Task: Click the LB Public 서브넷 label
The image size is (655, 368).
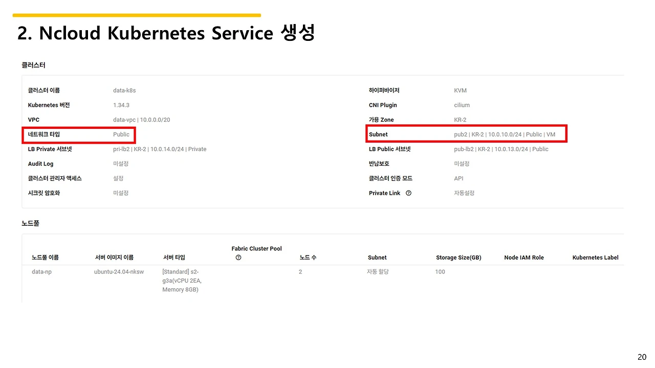Action: [390, 149]
